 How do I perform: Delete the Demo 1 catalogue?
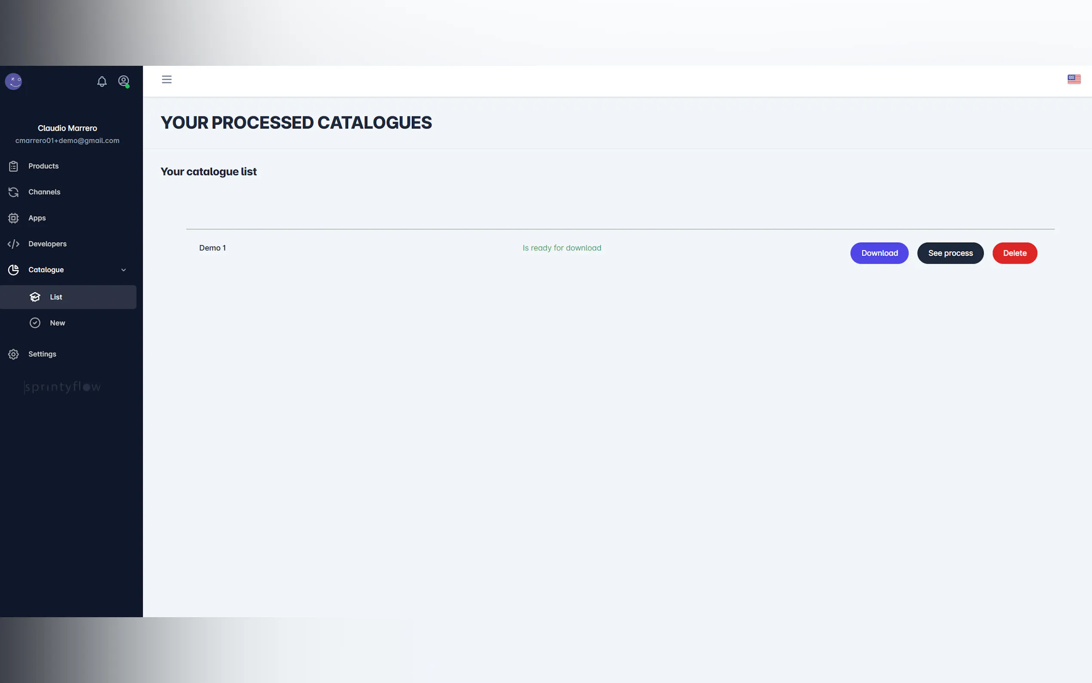pos(1014,253)
